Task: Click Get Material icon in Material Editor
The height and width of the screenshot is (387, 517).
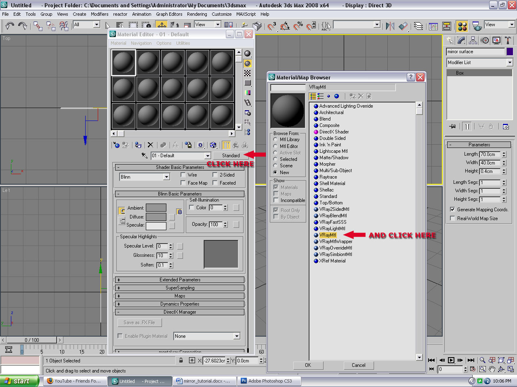Action: [116, 145]
